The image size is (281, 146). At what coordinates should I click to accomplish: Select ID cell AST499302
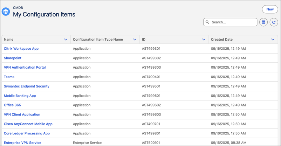[x=151, y=58]
